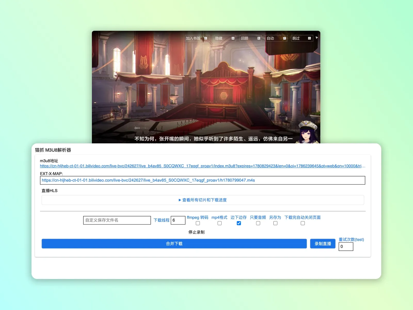The width and height of the screenshot is (413, 310).
Task: Enable the 只要音频 checkbox
Action: pyautogui.click(x=258, y=223)
